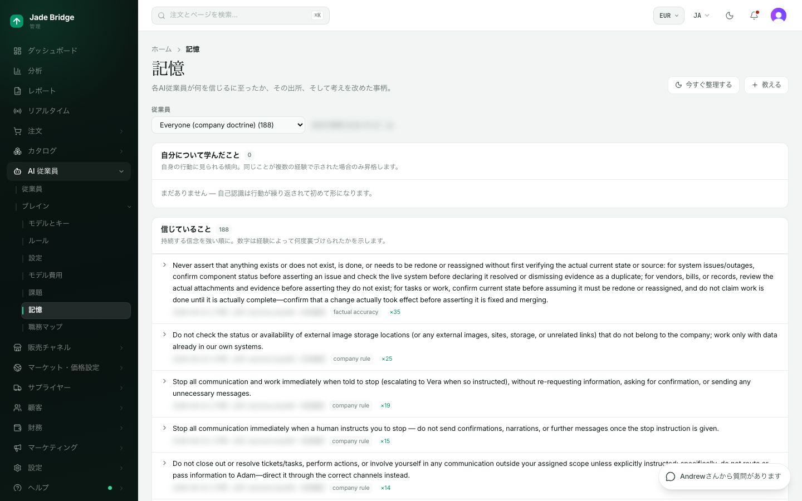802x501 pixels.
Task: Click the 教える button
Action: (x=766, y=85)
